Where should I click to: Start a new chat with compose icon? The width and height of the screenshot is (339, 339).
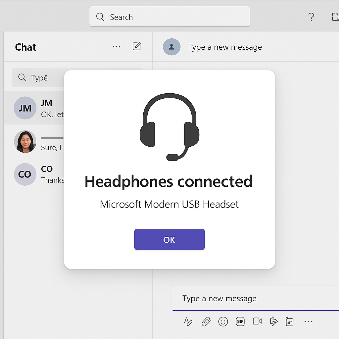[137, 46]
